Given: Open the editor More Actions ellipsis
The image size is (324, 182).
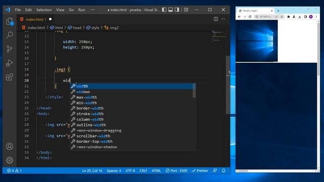Looking at the screenshot, I should pyautogui.click(x=223, y=19).
